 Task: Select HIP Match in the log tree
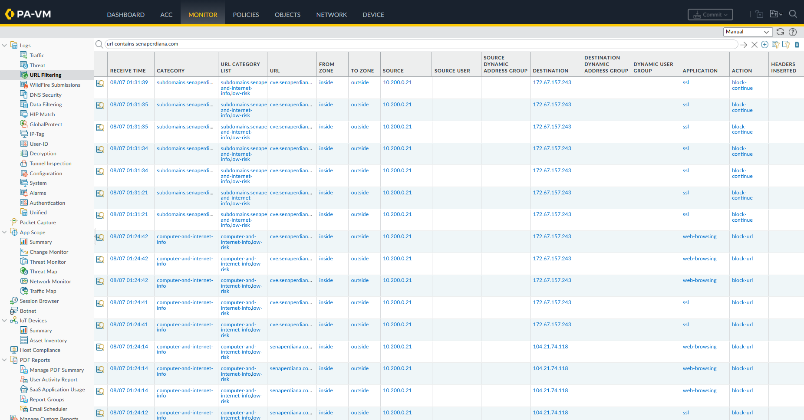pyautogui.click(x=43, y=115)
